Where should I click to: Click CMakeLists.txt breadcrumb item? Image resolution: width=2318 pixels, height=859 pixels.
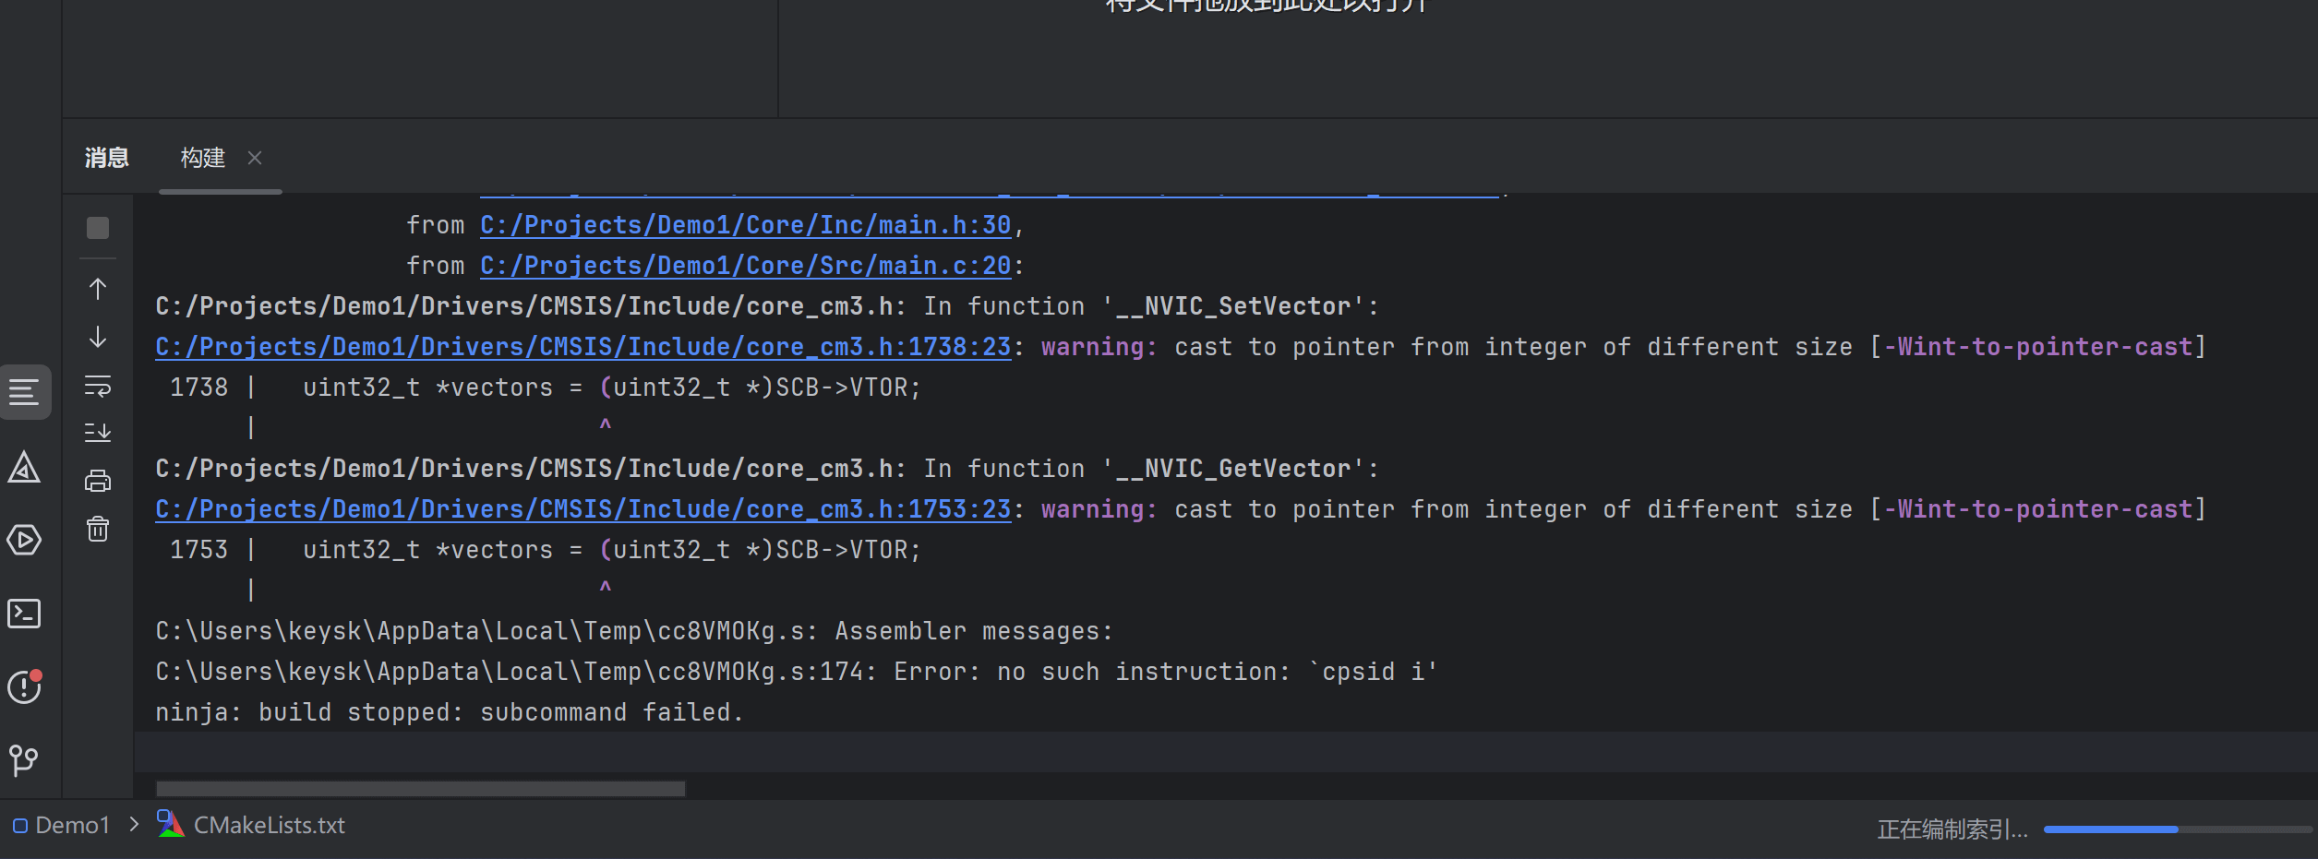pos(269,825)
